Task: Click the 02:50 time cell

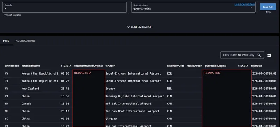Action: click(x=65, y=119)
